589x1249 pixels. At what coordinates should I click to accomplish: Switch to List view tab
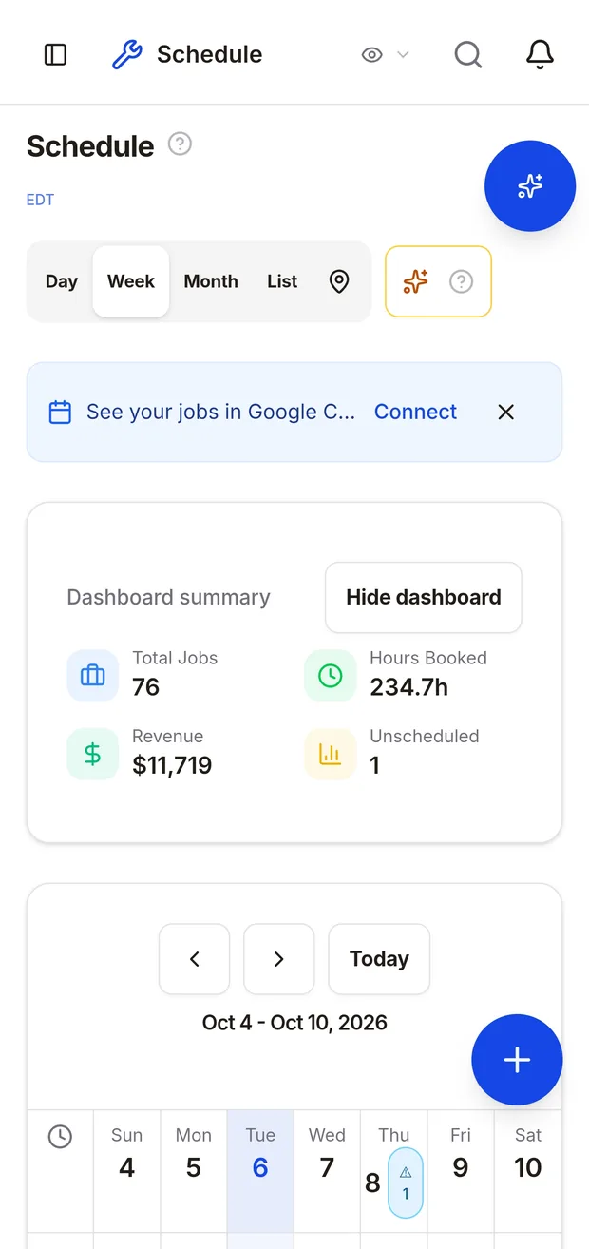click(x=282, y=281)
